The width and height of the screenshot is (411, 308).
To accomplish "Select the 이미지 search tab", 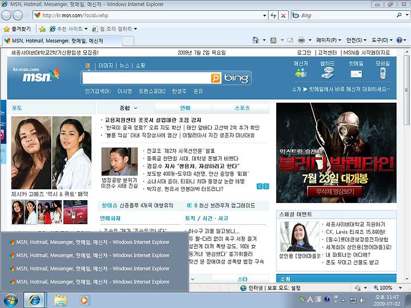I will point(106,66).
